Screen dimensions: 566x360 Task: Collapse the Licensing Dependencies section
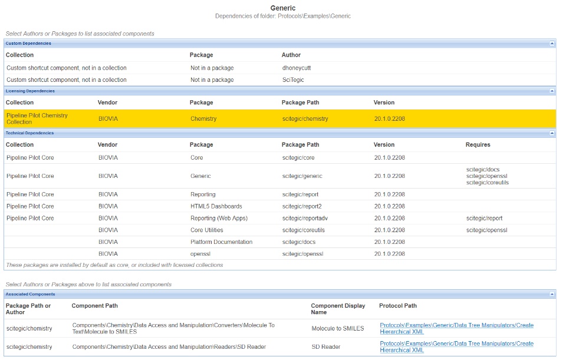(552, 91)
